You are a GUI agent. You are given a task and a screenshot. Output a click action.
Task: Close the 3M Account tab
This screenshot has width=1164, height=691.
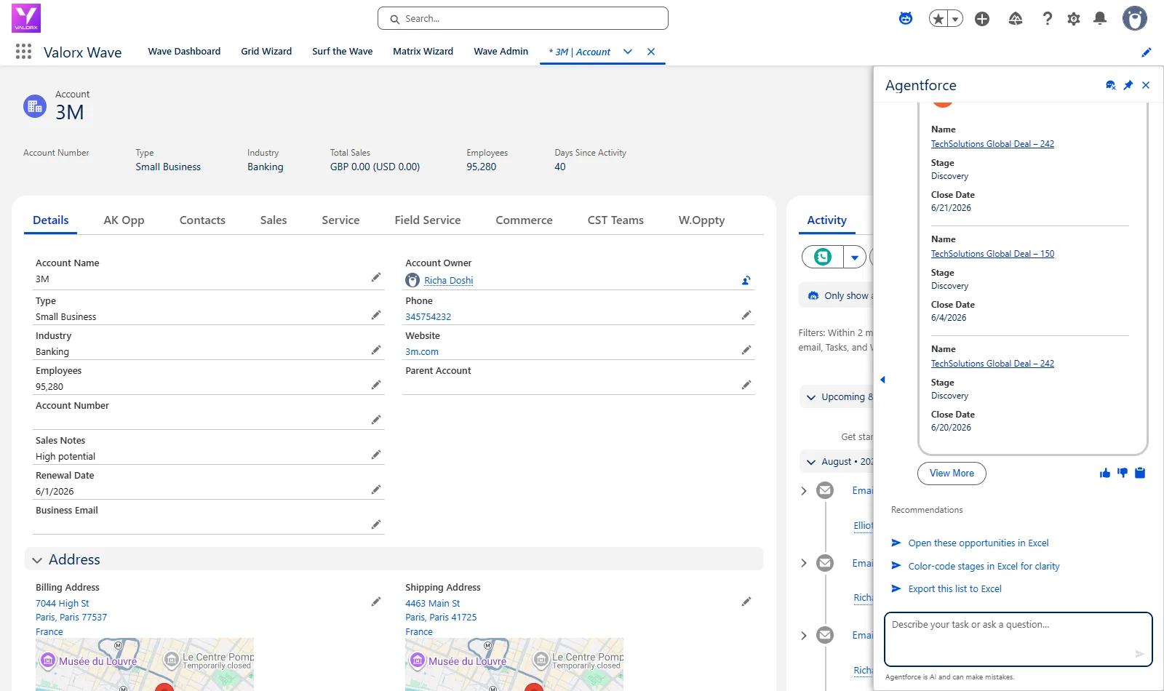click(651, 52)
